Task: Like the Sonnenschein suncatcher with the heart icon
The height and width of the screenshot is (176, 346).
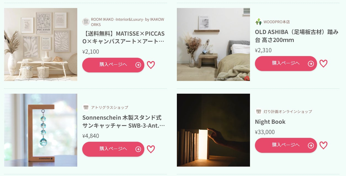Action: click(x=151, y=149)
